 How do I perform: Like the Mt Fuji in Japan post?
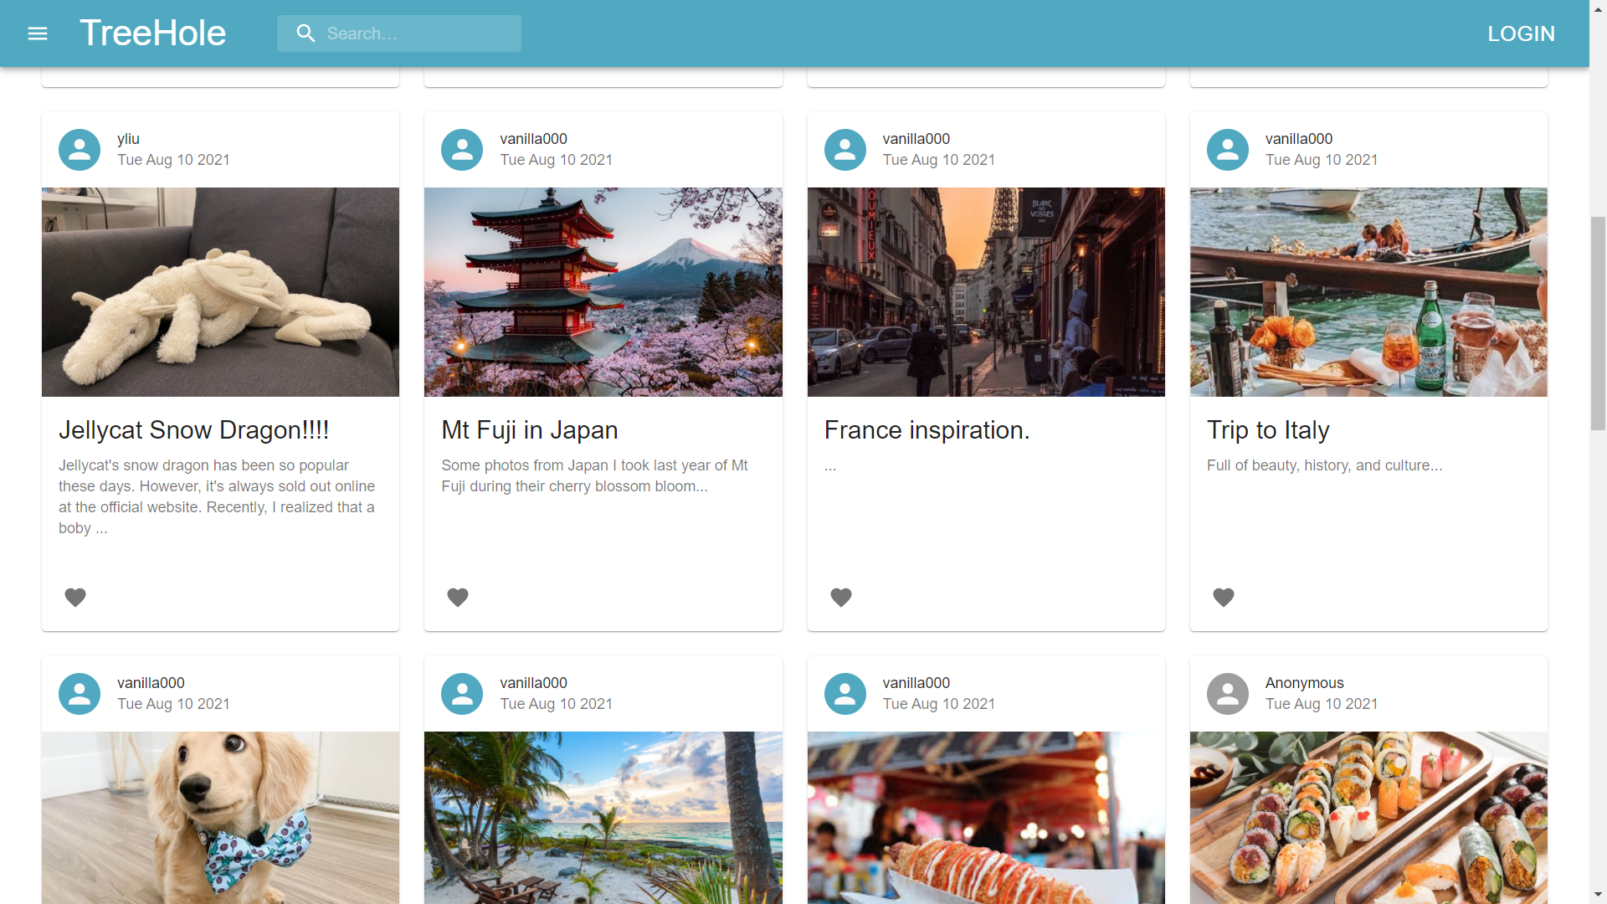tap(458, 597)
